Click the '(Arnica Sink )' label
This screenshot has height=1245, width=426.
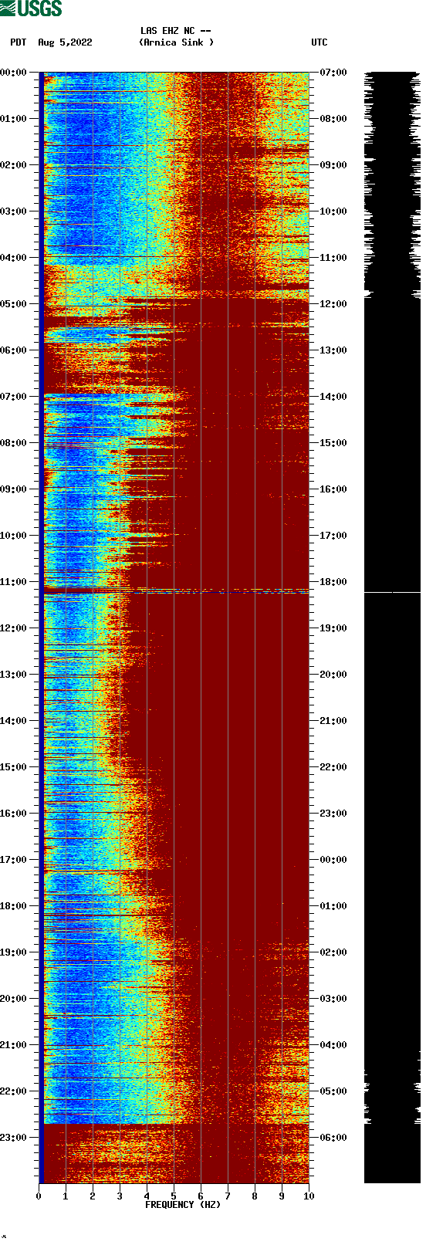[x=177, y=42]
